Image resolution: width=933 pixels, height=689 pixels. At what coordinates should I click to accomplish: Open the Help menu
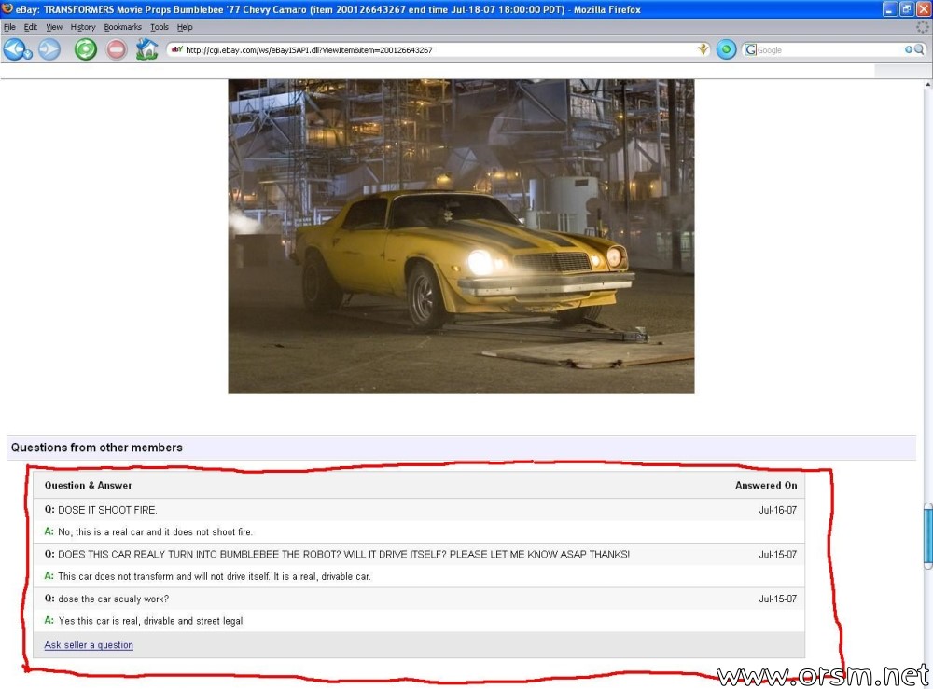pyautogui.click(x=185, y=27)
